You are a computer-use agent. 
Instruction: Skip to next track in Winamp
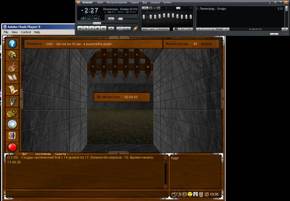[x=104, y=29]
